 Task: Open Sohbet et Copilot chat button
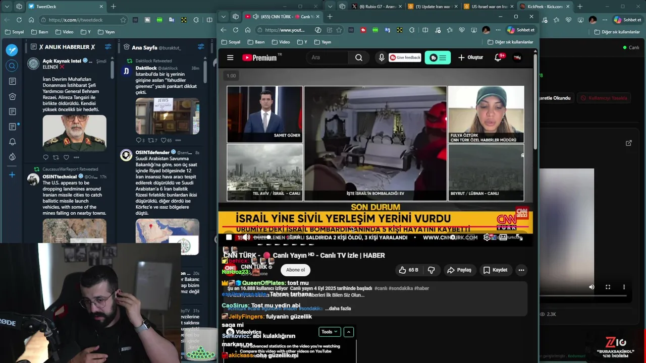[521, 30]
